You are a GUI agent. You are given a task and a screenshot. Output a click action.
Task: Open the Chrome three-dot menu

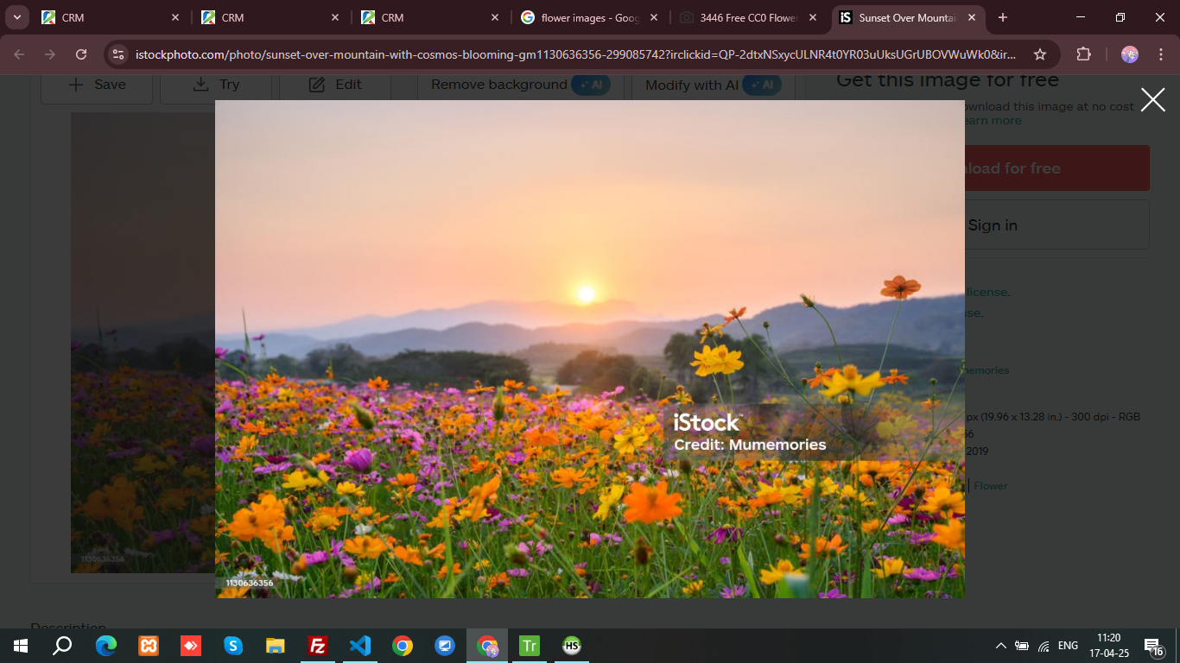(x=1160, y=54)
